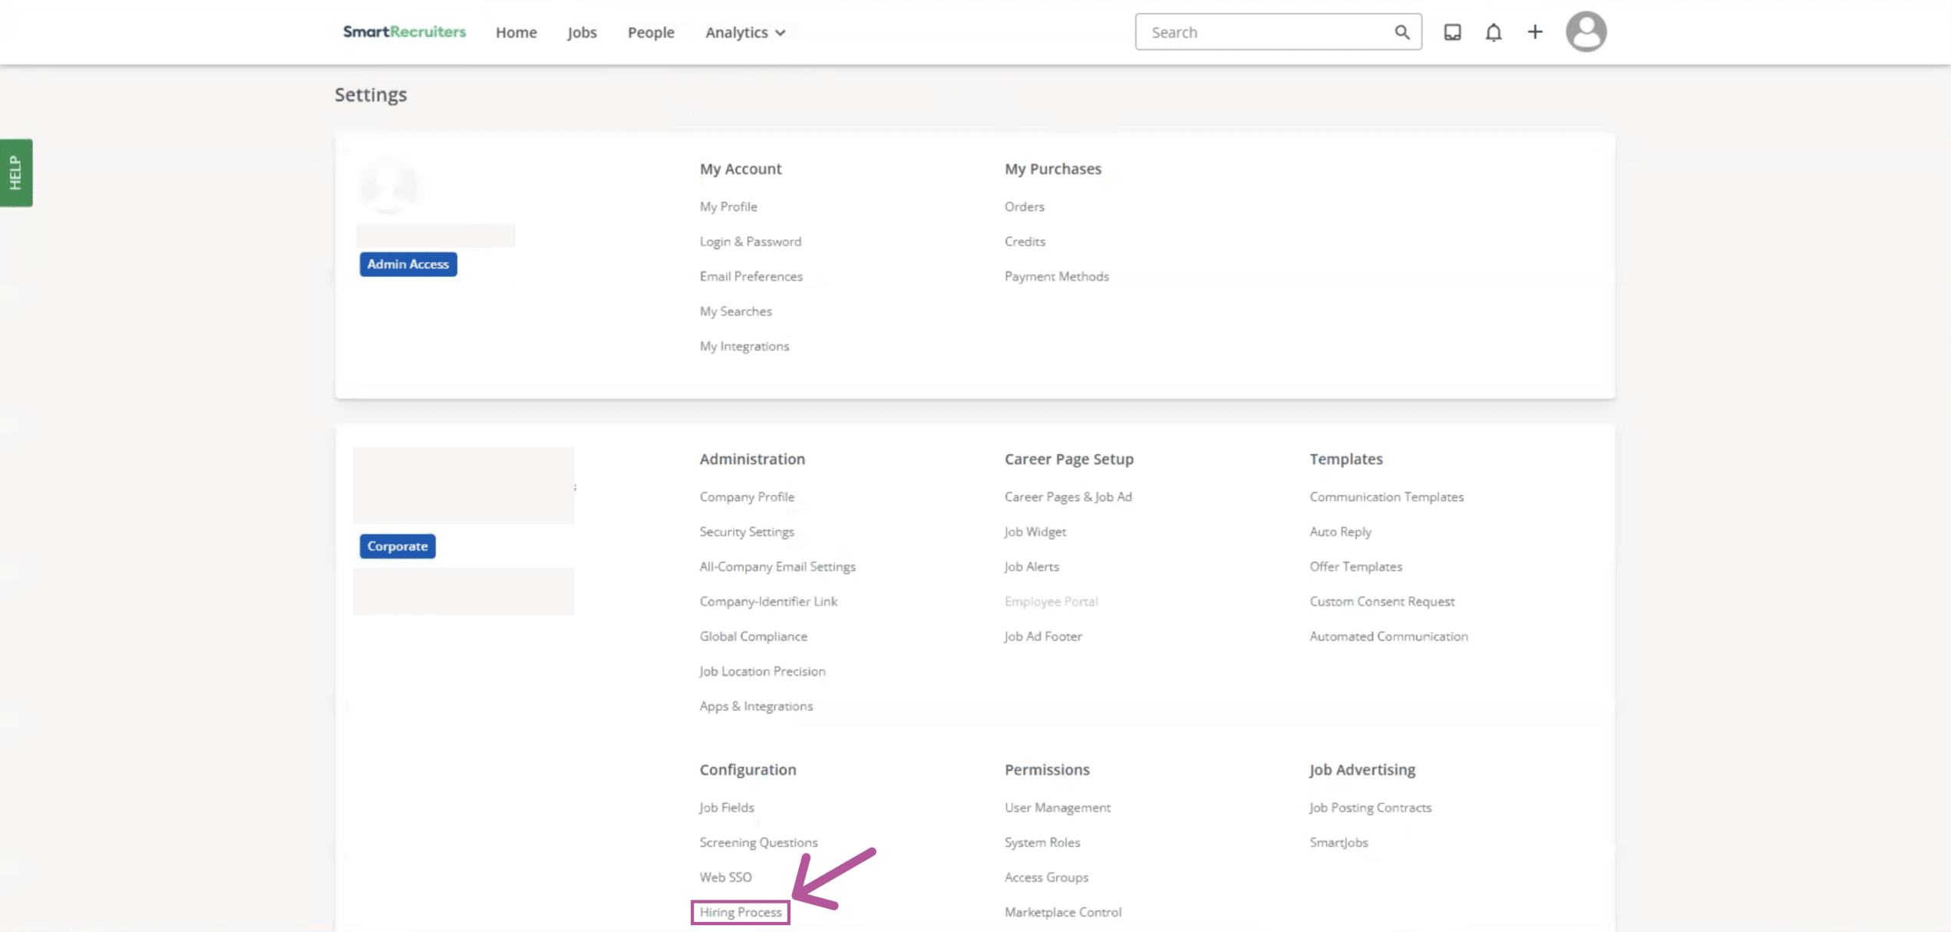Go to the Home menu item
1951x932 pixels.
[x=516, y=32]
